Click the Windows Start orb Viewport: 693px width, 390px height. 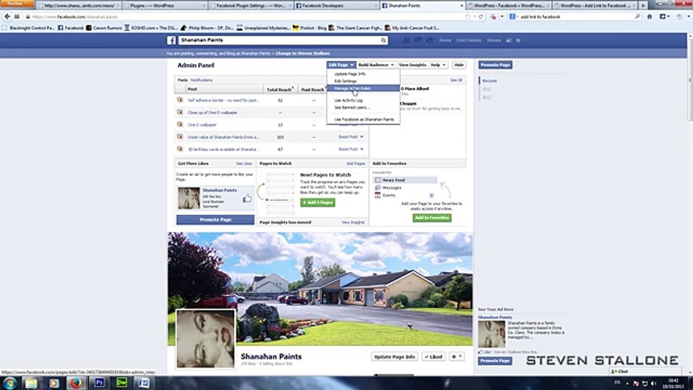pos(10,383)
